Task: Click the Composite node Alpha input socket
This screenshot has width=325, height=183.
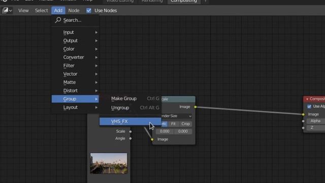Action: [x=303, y=121]
